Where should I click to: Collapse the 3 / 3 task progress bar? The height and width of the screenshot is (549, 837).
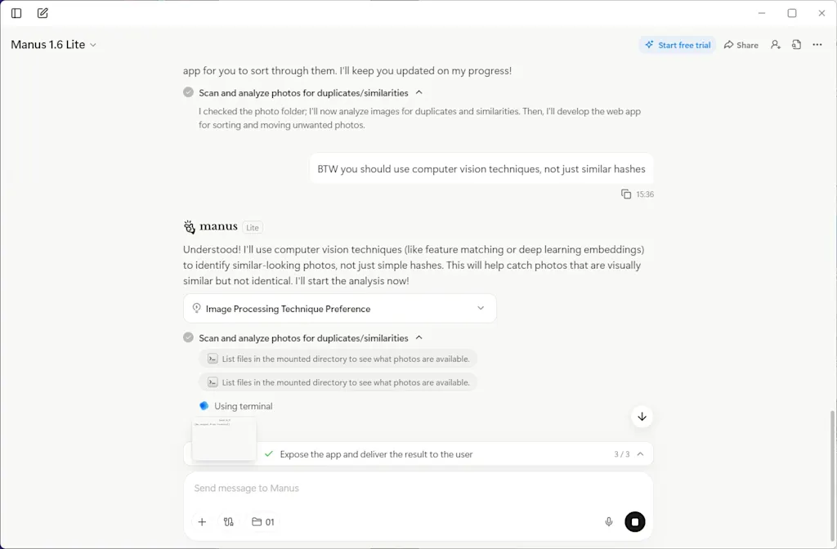click(x=640, y=454)
